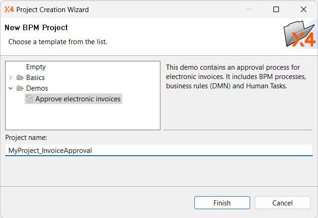
Task: Click the New BPM Project heading
Action: click(36, 27)
